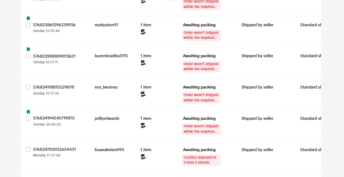Click late shipment warning on prillyedwards order
Screen dimensions: 344x177
(x=202, y=129)
